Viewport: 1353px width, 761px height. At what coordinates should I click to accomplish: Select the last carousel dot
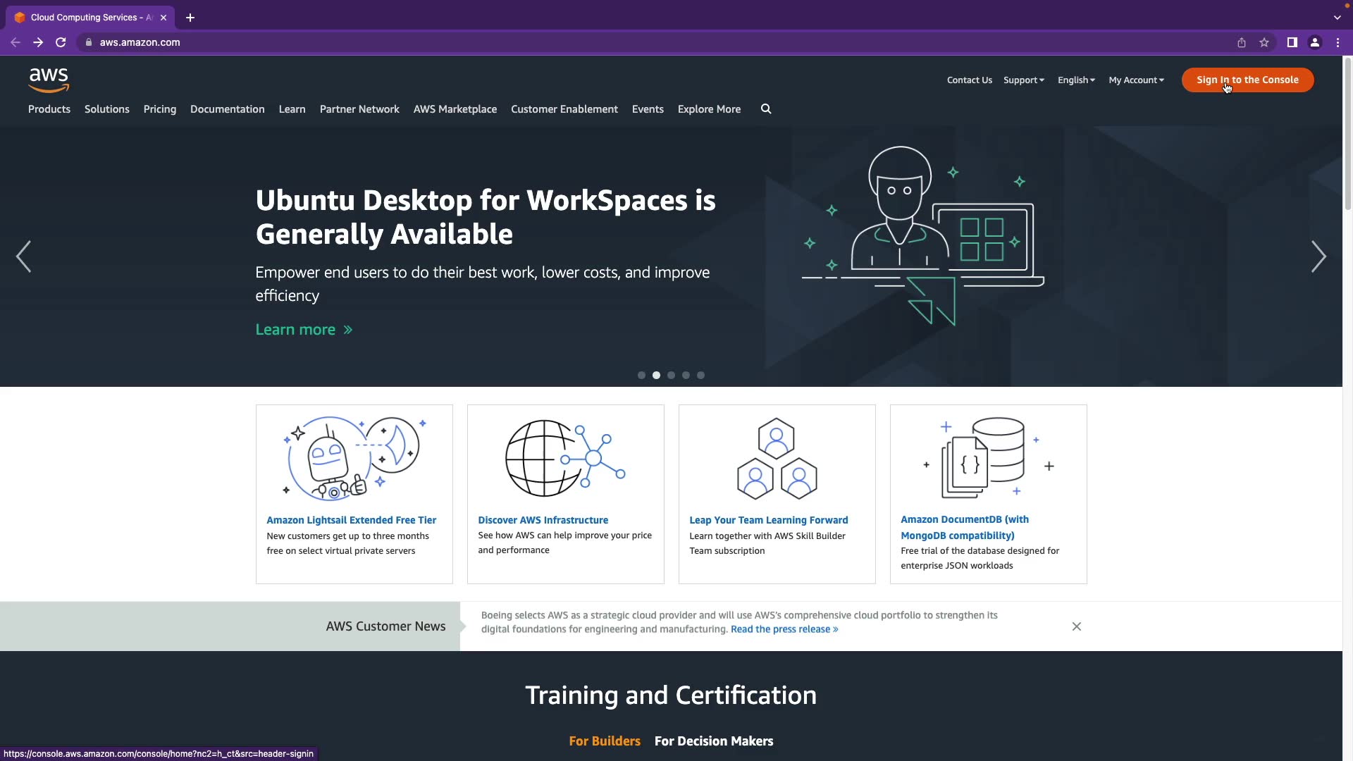(x=700, y=376)
